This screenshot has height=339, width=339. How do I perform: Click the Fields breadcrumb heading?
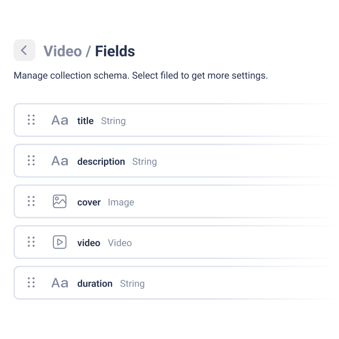pyautogui.click(x=115, y=51)
